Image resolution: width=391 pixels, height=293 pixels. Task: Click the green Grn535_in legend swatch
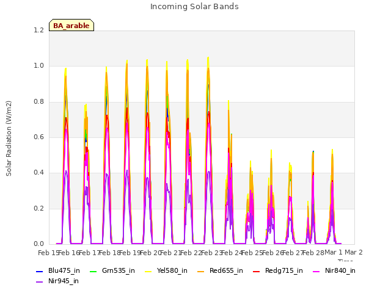pos(93,271)
